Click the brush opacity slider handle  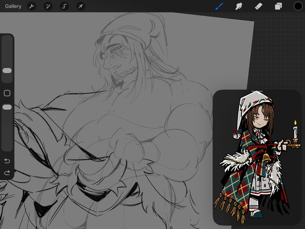tap(7, 107)
